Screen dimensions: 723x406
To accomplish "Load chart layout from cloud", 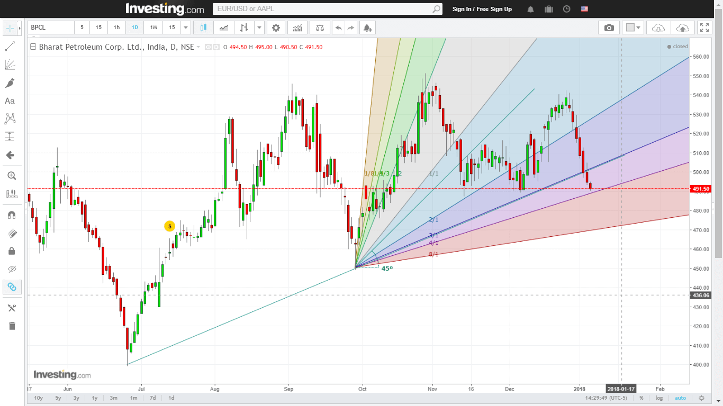I will (x=658, y=27).
